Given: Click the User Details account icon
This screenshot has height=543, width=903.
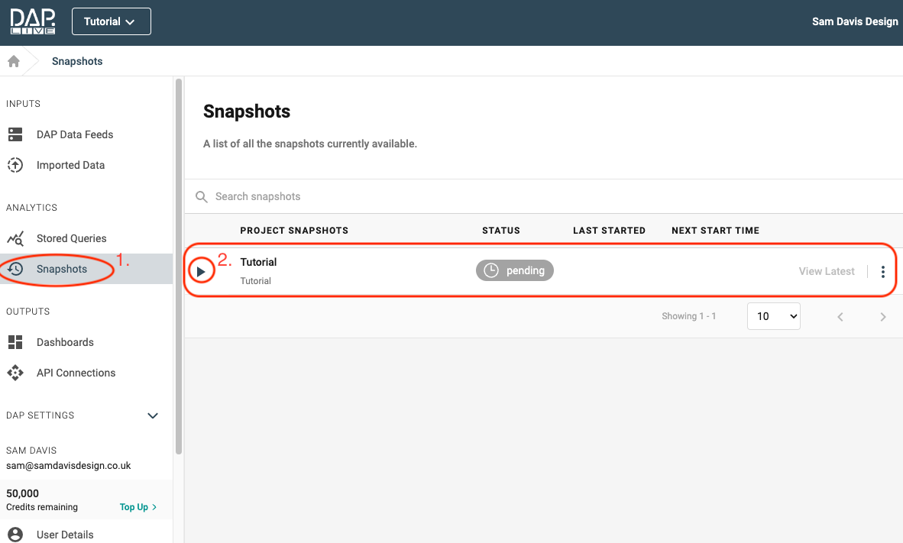Looking at the screenshot, I should point(15,535).
